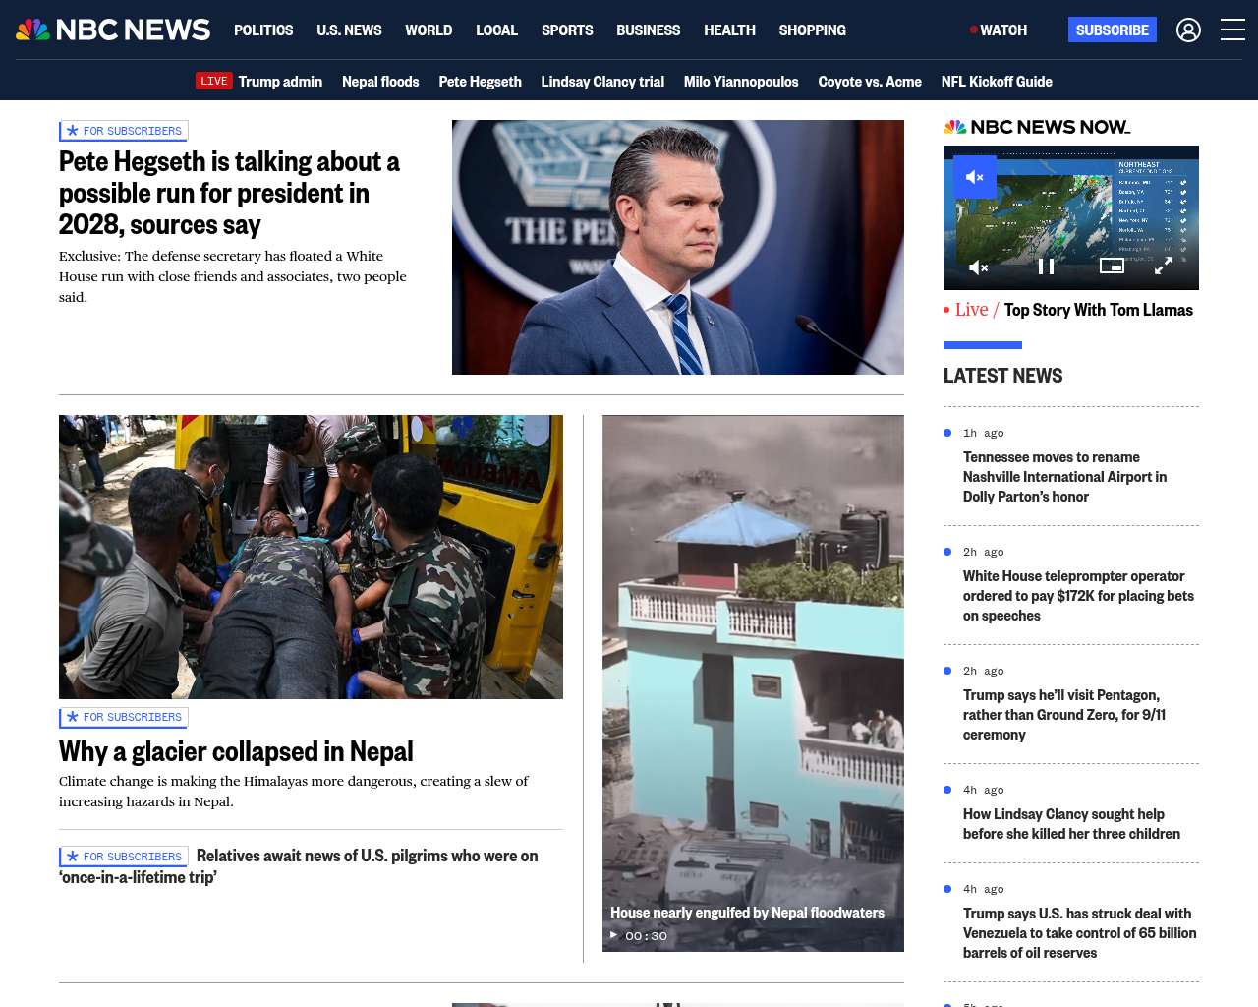Open the Local section
1258x1007 pixels.
click(496, 30)
